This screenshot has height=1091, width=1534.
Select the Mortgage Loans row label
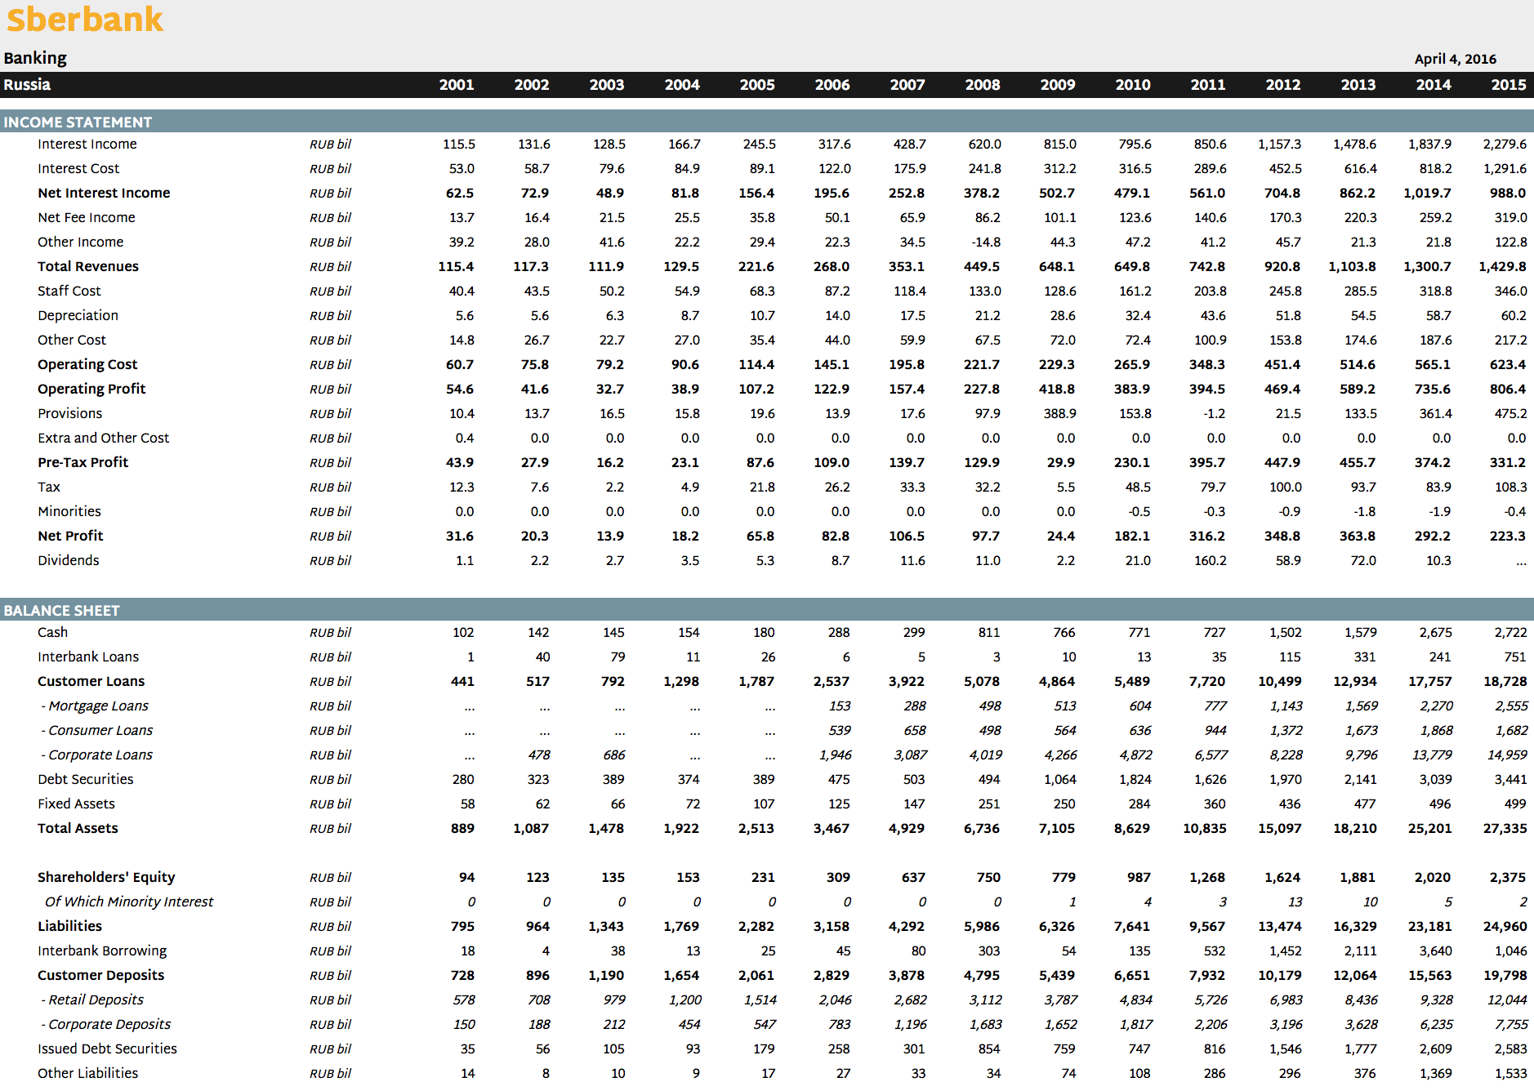pos(95,706)
